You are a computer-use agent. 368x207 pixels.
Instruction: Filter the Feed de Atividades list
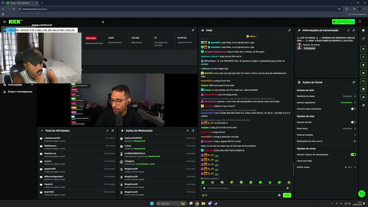[x=108, y=131]
